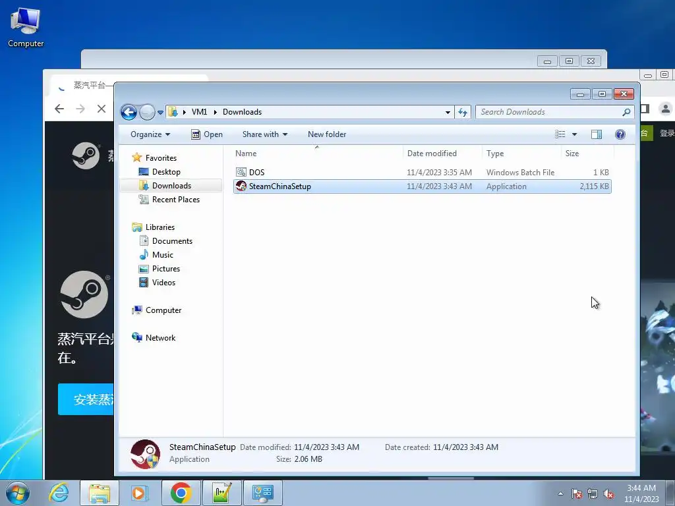675x506 pixels.
Task: Open Documents library
Action: [172, 241]
